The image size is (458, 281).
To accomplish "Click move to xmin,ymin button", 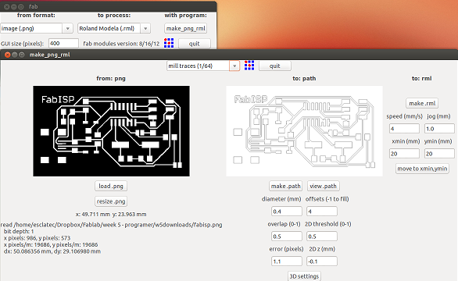I will click(422, 169).
